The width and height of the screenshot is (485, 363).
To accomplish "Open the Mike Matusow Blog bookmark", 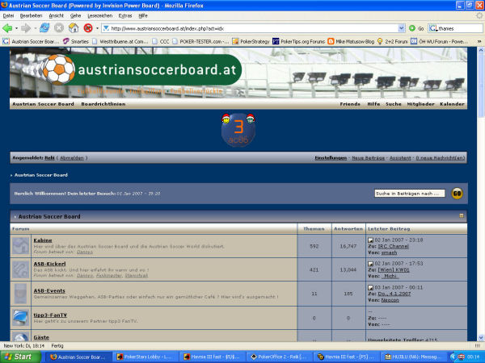I will pos(351,41).
